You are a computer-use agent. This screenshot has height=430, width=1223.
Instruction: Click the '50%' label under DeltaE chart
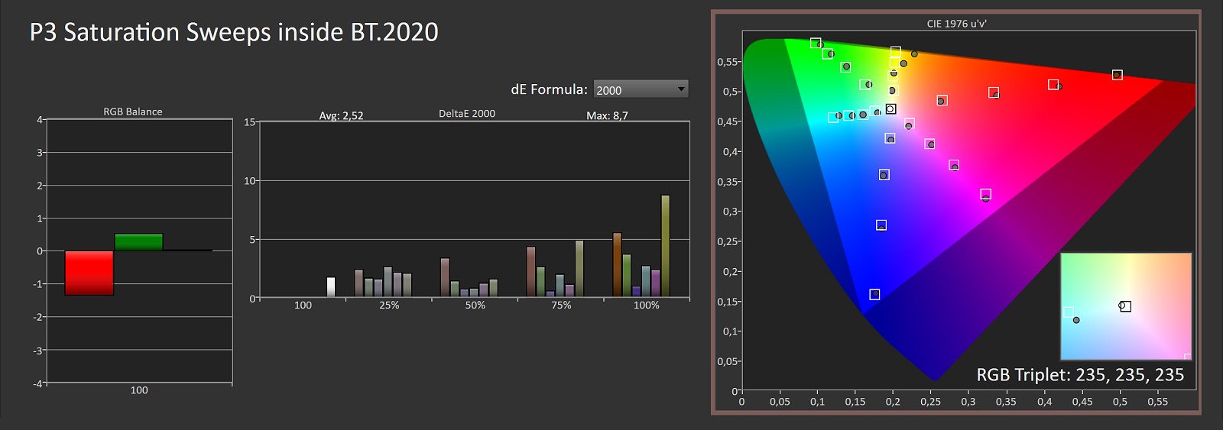point(475,305)
